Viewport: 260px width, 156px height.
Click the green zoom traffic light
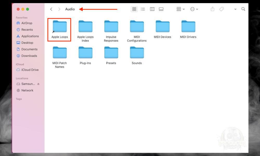pyautogui.click(x=27, y=9)
